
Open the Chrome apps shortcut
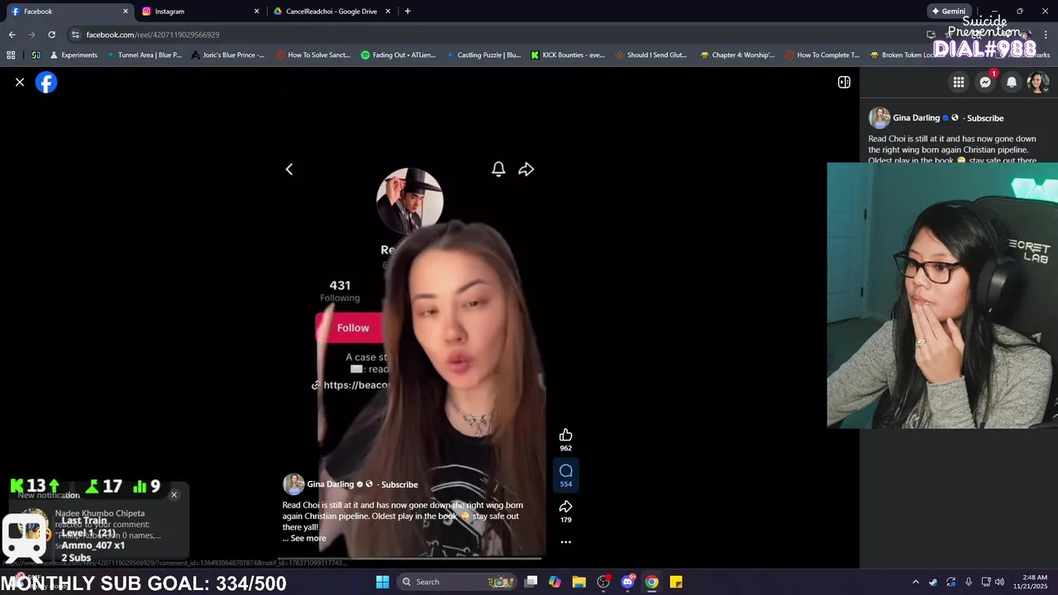(11, 55)
